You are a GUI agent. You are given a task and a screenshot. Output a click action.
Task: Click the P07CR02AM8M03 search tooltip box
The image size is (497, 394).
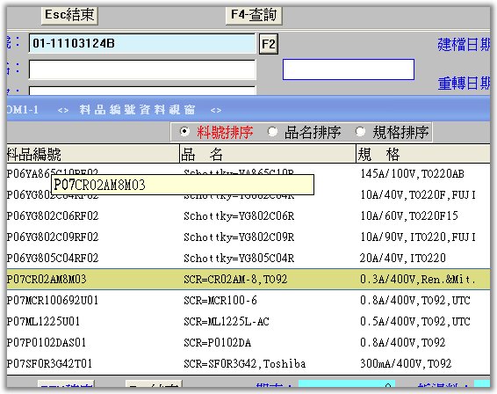point(183,185)
